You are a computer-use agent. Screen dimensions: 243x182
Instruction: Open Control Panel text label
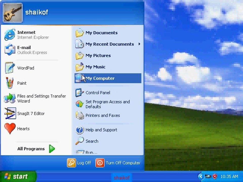coord(98,93)
